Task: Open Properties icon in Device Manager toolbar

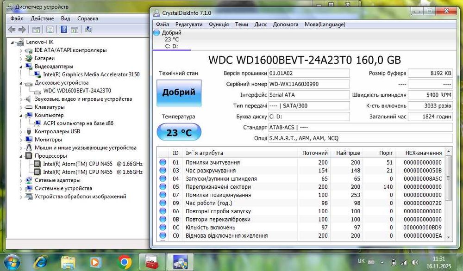Action: (50, 30)
